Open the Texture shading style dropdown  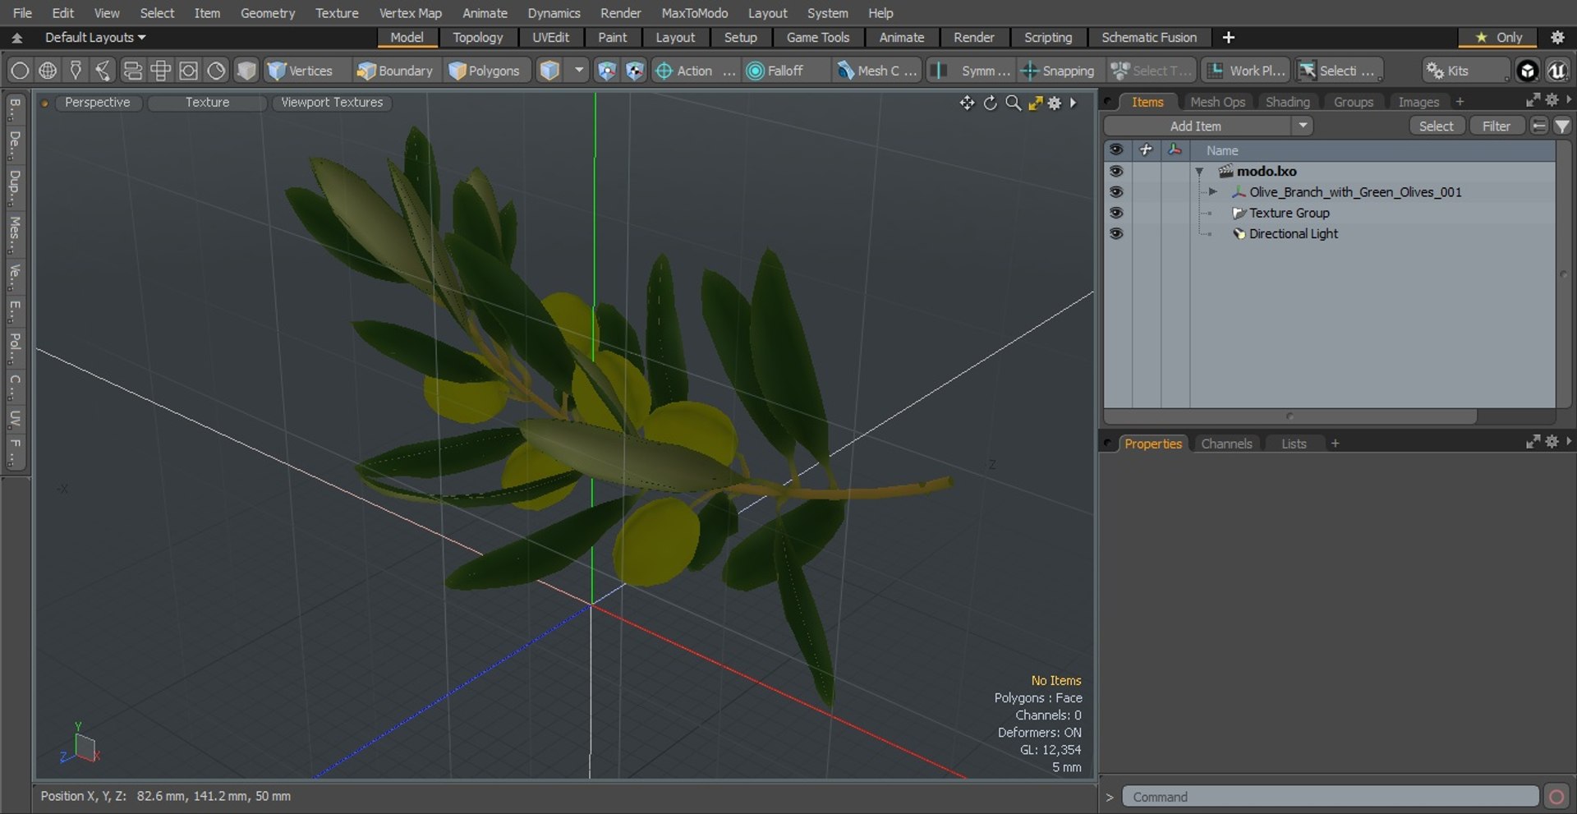(207, 103)
